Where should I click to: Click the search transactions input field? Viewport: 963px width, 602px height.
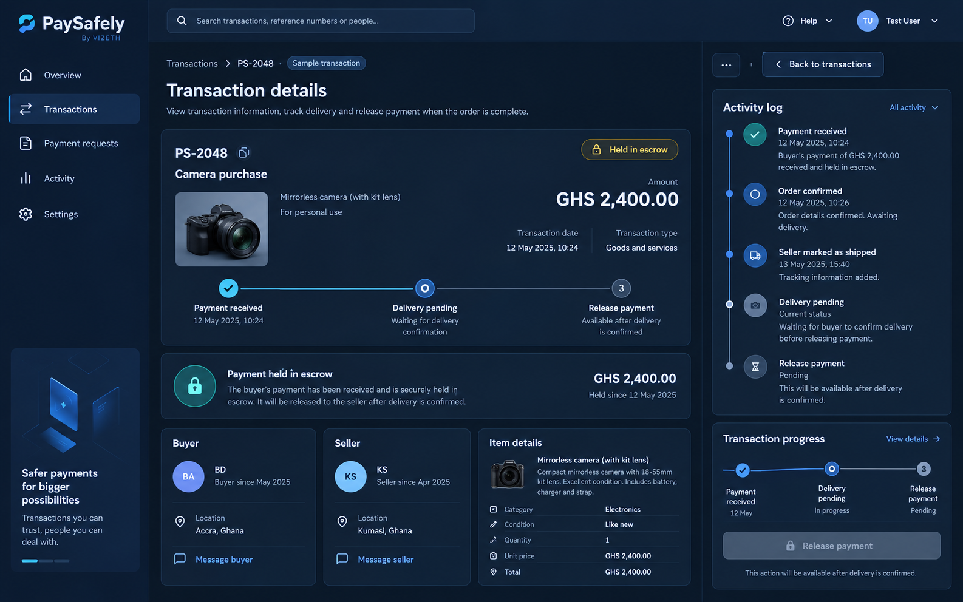pos(321,21)
